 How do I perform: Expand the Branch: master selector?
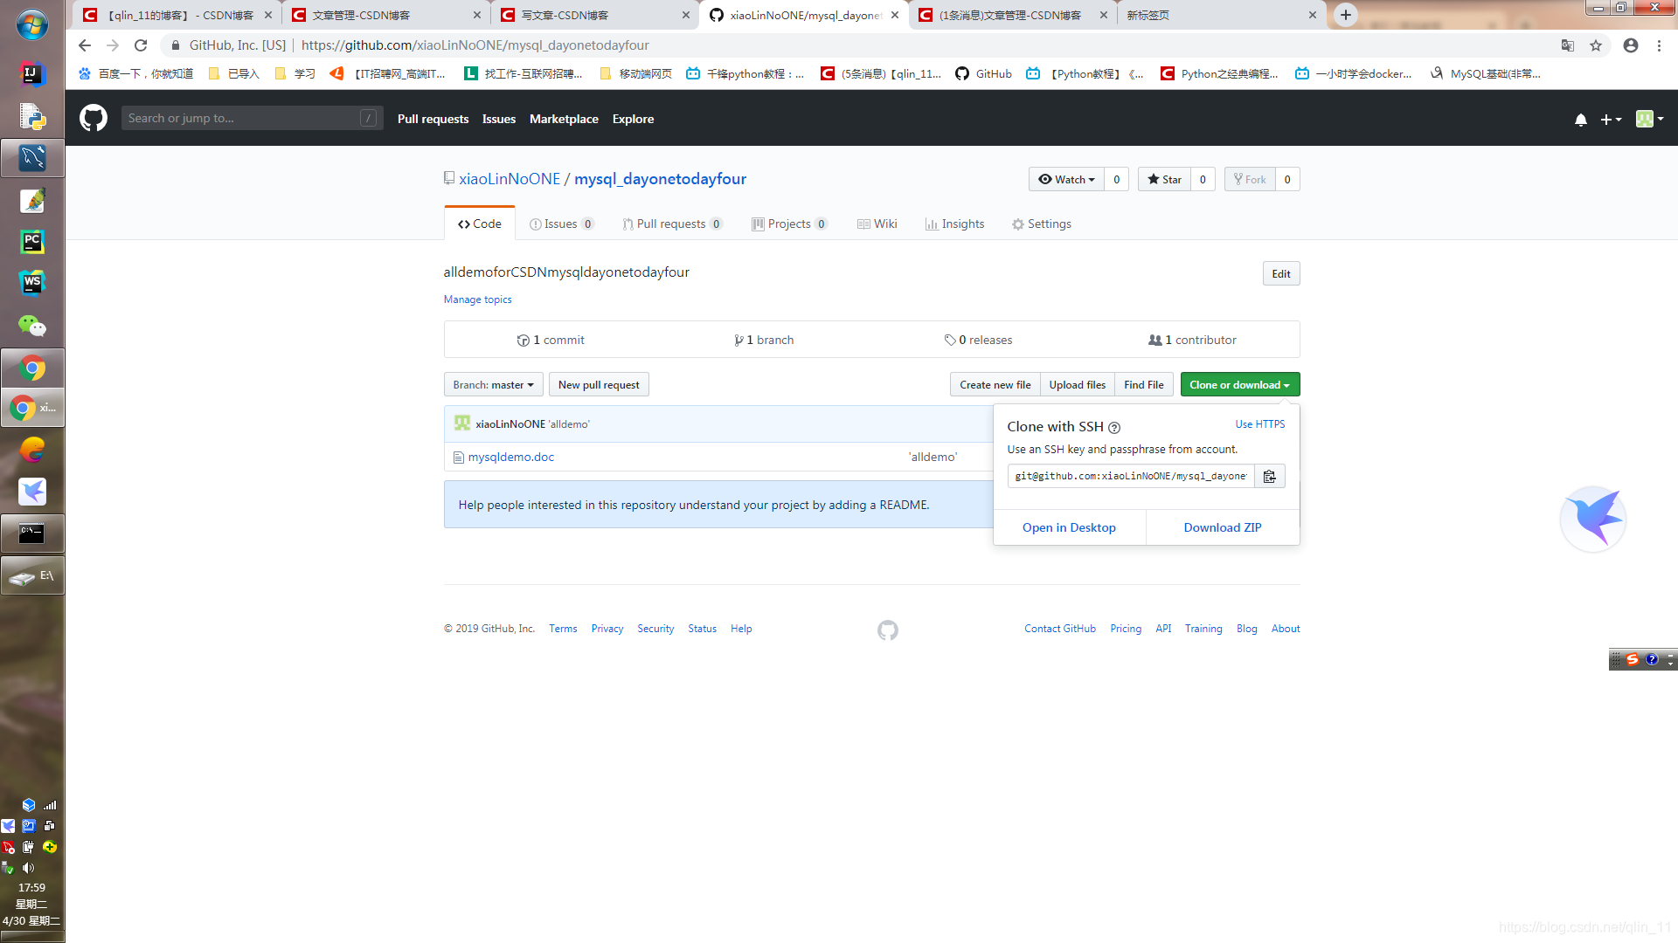pos(494,385)
